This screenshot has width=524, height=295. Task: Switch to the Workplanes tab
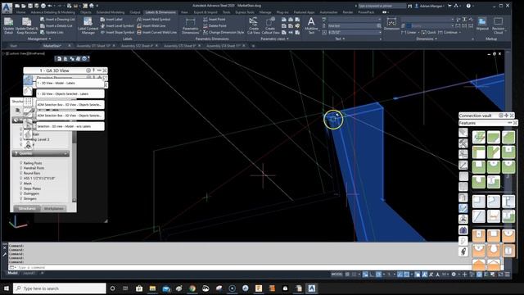click(53, 208)
